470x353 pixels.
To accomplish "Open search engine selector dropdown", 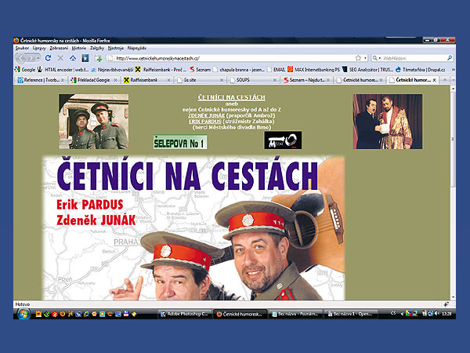I will coord(376,58).
